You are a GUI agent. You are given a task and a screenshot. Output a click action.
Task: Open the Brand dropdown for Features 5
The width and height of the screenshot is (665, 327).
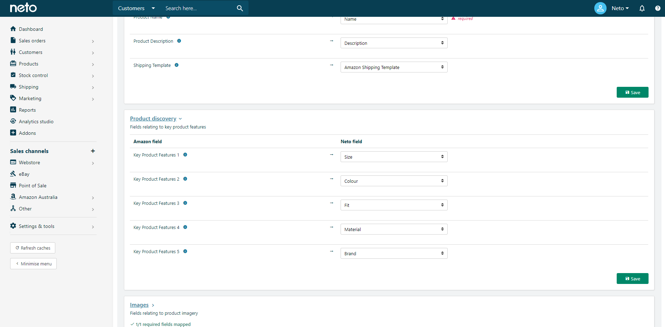pos(394,253)
